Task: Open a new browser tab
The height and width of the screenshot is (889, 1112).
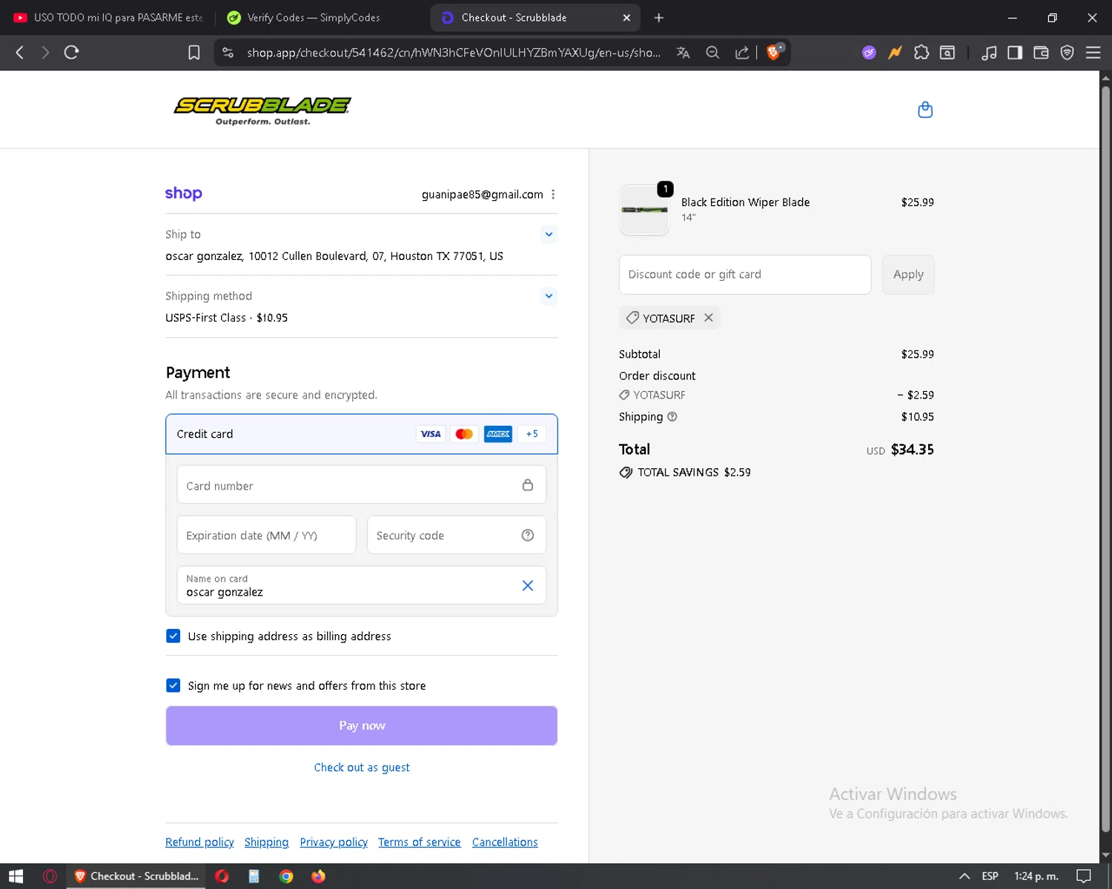Action: coord(658,18)
